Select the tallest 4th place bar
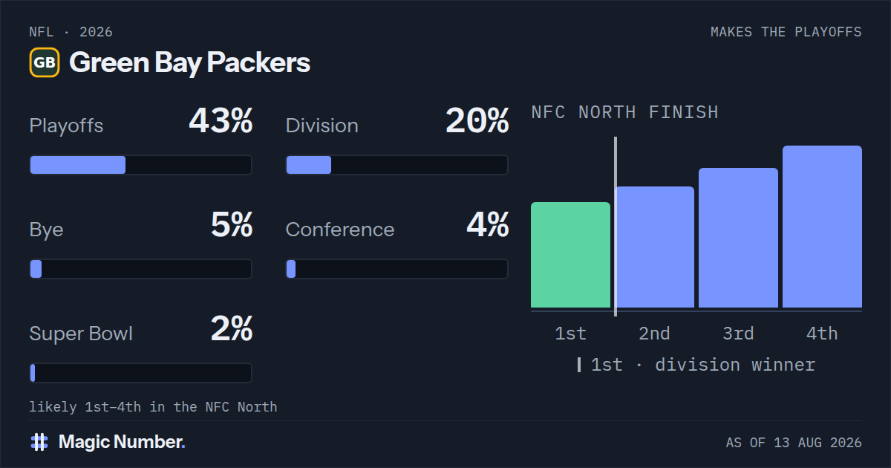 822,227
